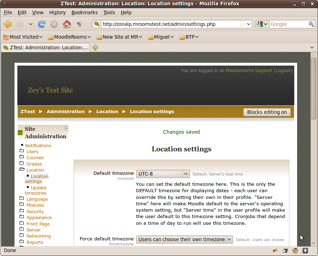Click the Moodlerooms Support profile link
Viewport: 318px width, 256px height.
pyautogui.click(x=249, y=71)
